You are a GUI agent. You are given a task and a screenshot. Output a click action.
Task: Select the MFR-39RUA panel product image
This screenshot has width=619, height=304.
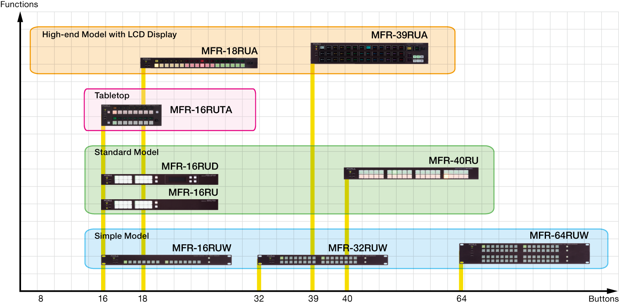[370, 54]
